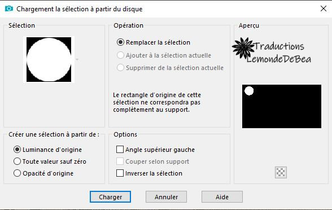Click the Charger button

110,197
